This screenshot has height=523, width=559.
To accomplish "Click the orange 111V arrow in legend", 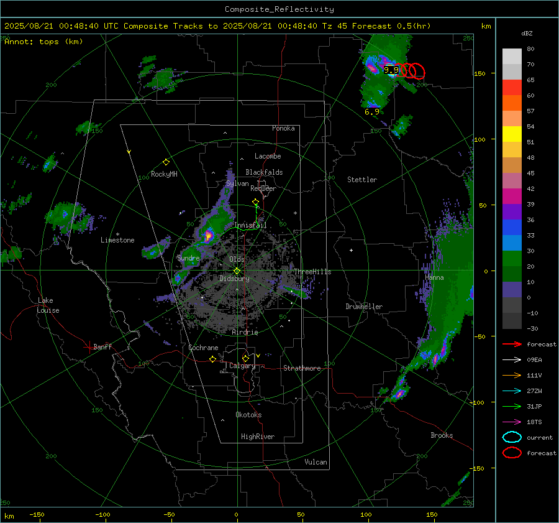I will [512, 375].
